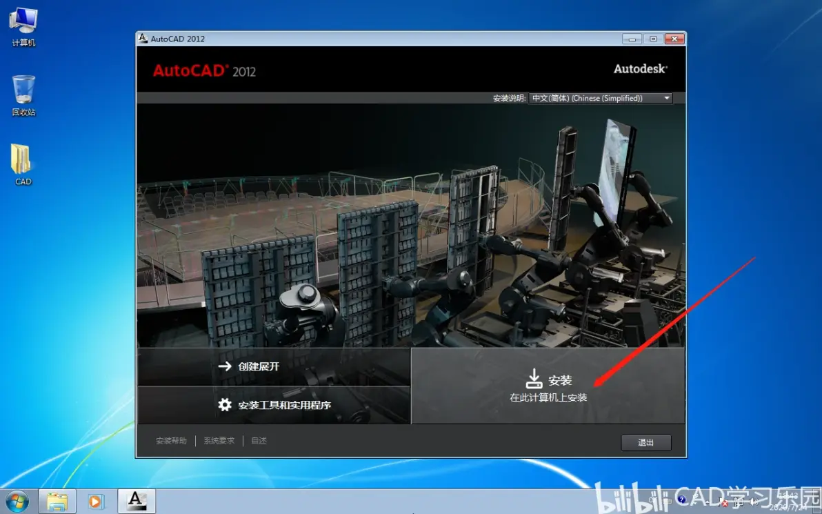Open the Create Deployment option
822x514 pixels.
click(274, 366)
